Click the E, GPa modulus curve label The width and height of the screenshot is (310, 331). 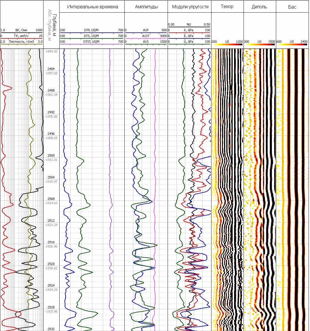[189, 36]
